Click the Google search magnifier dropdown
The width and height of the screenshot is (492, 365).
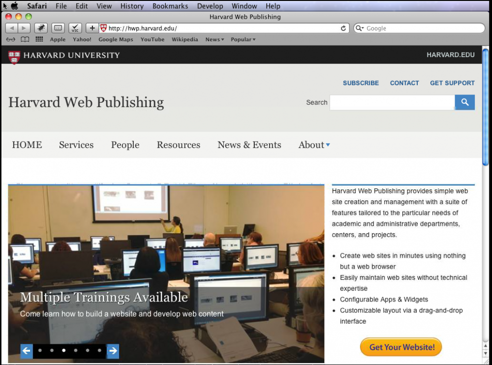pos(360,28)
